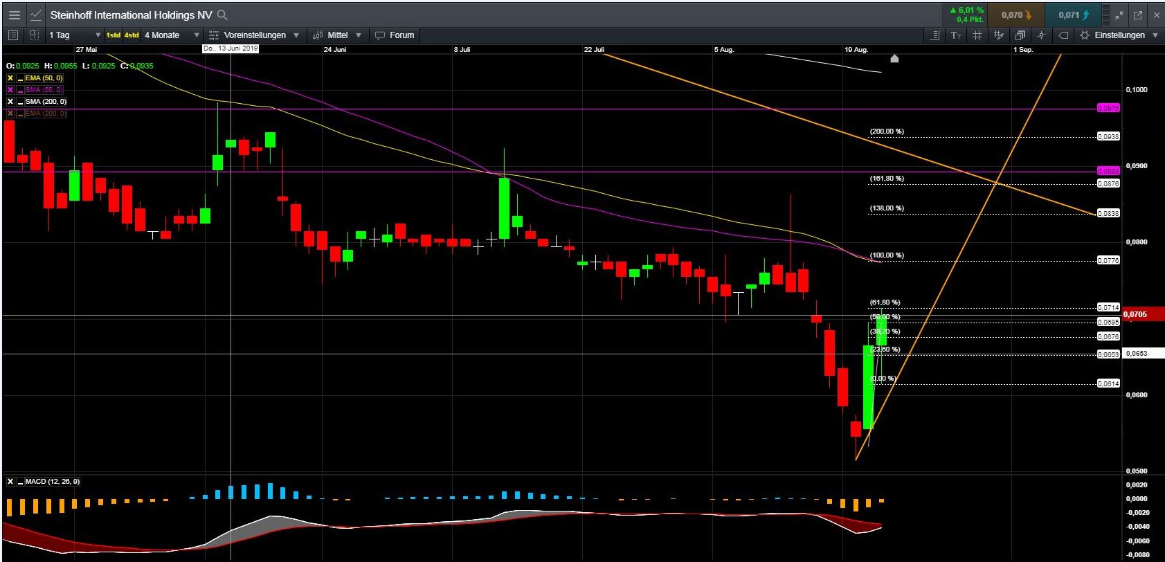Click the Steinhoff International Holdings NV title
The width and height of the screenshot is (1165, 562).
click(x=131, y=15)
